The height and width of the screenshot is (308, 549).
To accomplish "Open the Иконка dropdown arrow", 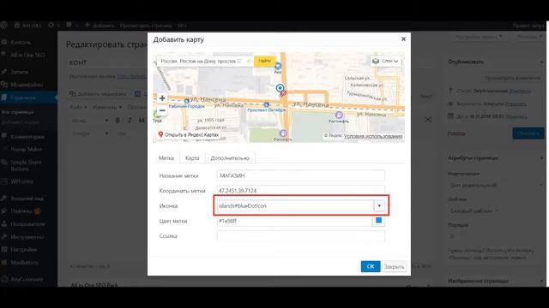I will pos(379,205).
